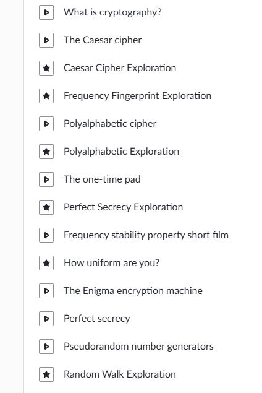The width and height of the screenshot is (262, 393).
Task: Open the Random Walk Exploration item
Action: (x=120, y=374)
